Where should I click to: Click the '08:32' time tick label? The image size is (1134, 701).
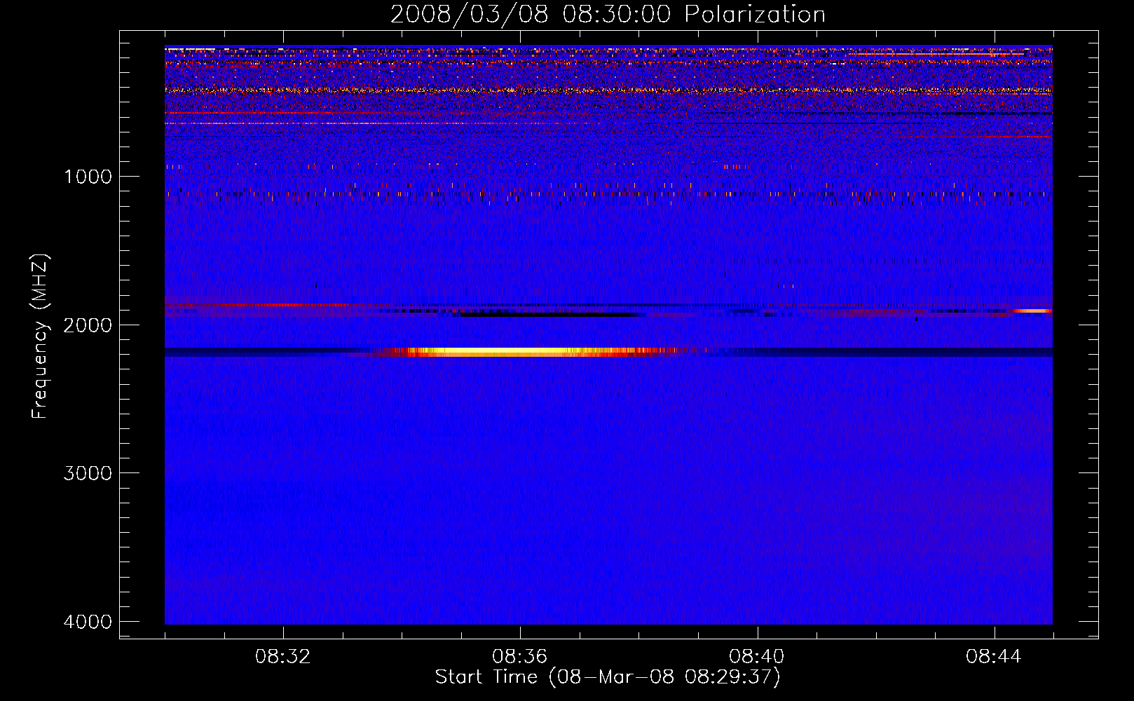pyautogui.click(x=283, y=657)
